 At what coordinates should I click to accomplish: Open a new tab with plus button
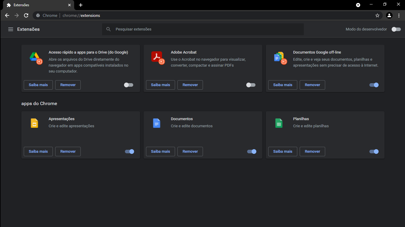[81, 5]
